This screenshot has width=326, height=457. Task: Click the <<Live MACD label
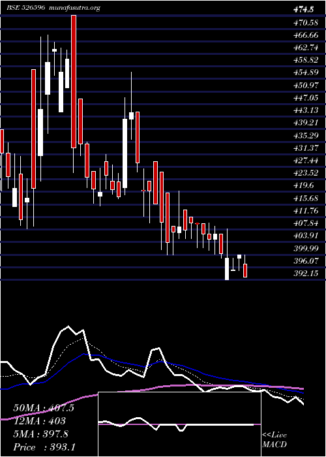point(274,440)
